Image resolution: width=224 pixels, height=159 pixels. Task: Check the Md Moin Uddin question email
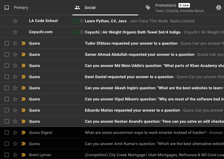coord(7,66)
